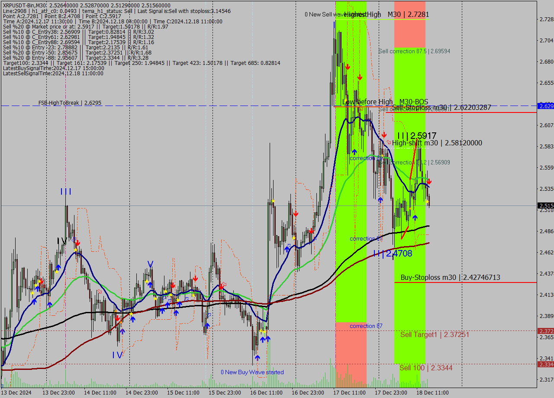Select the '15 Dec 23:00' time label
Viewport: 554px width, 398px height.
pyautogui.click(x=225, y=393)
